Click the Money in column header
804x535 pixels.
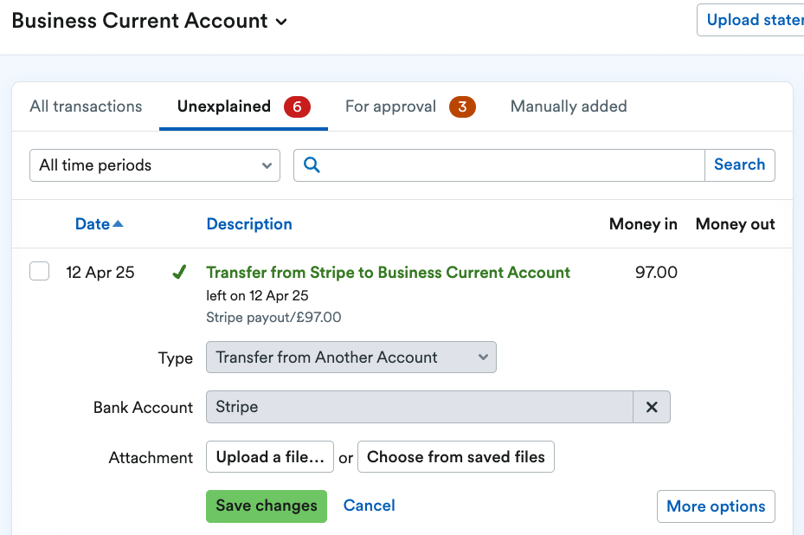(643, 224)
